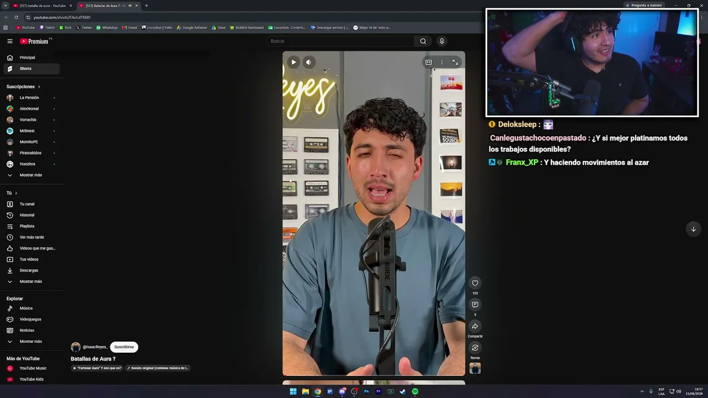Image resolution: width=708 pixels, height=398 pixels.
Task: Open Descargas
Action: coord(31,270)
